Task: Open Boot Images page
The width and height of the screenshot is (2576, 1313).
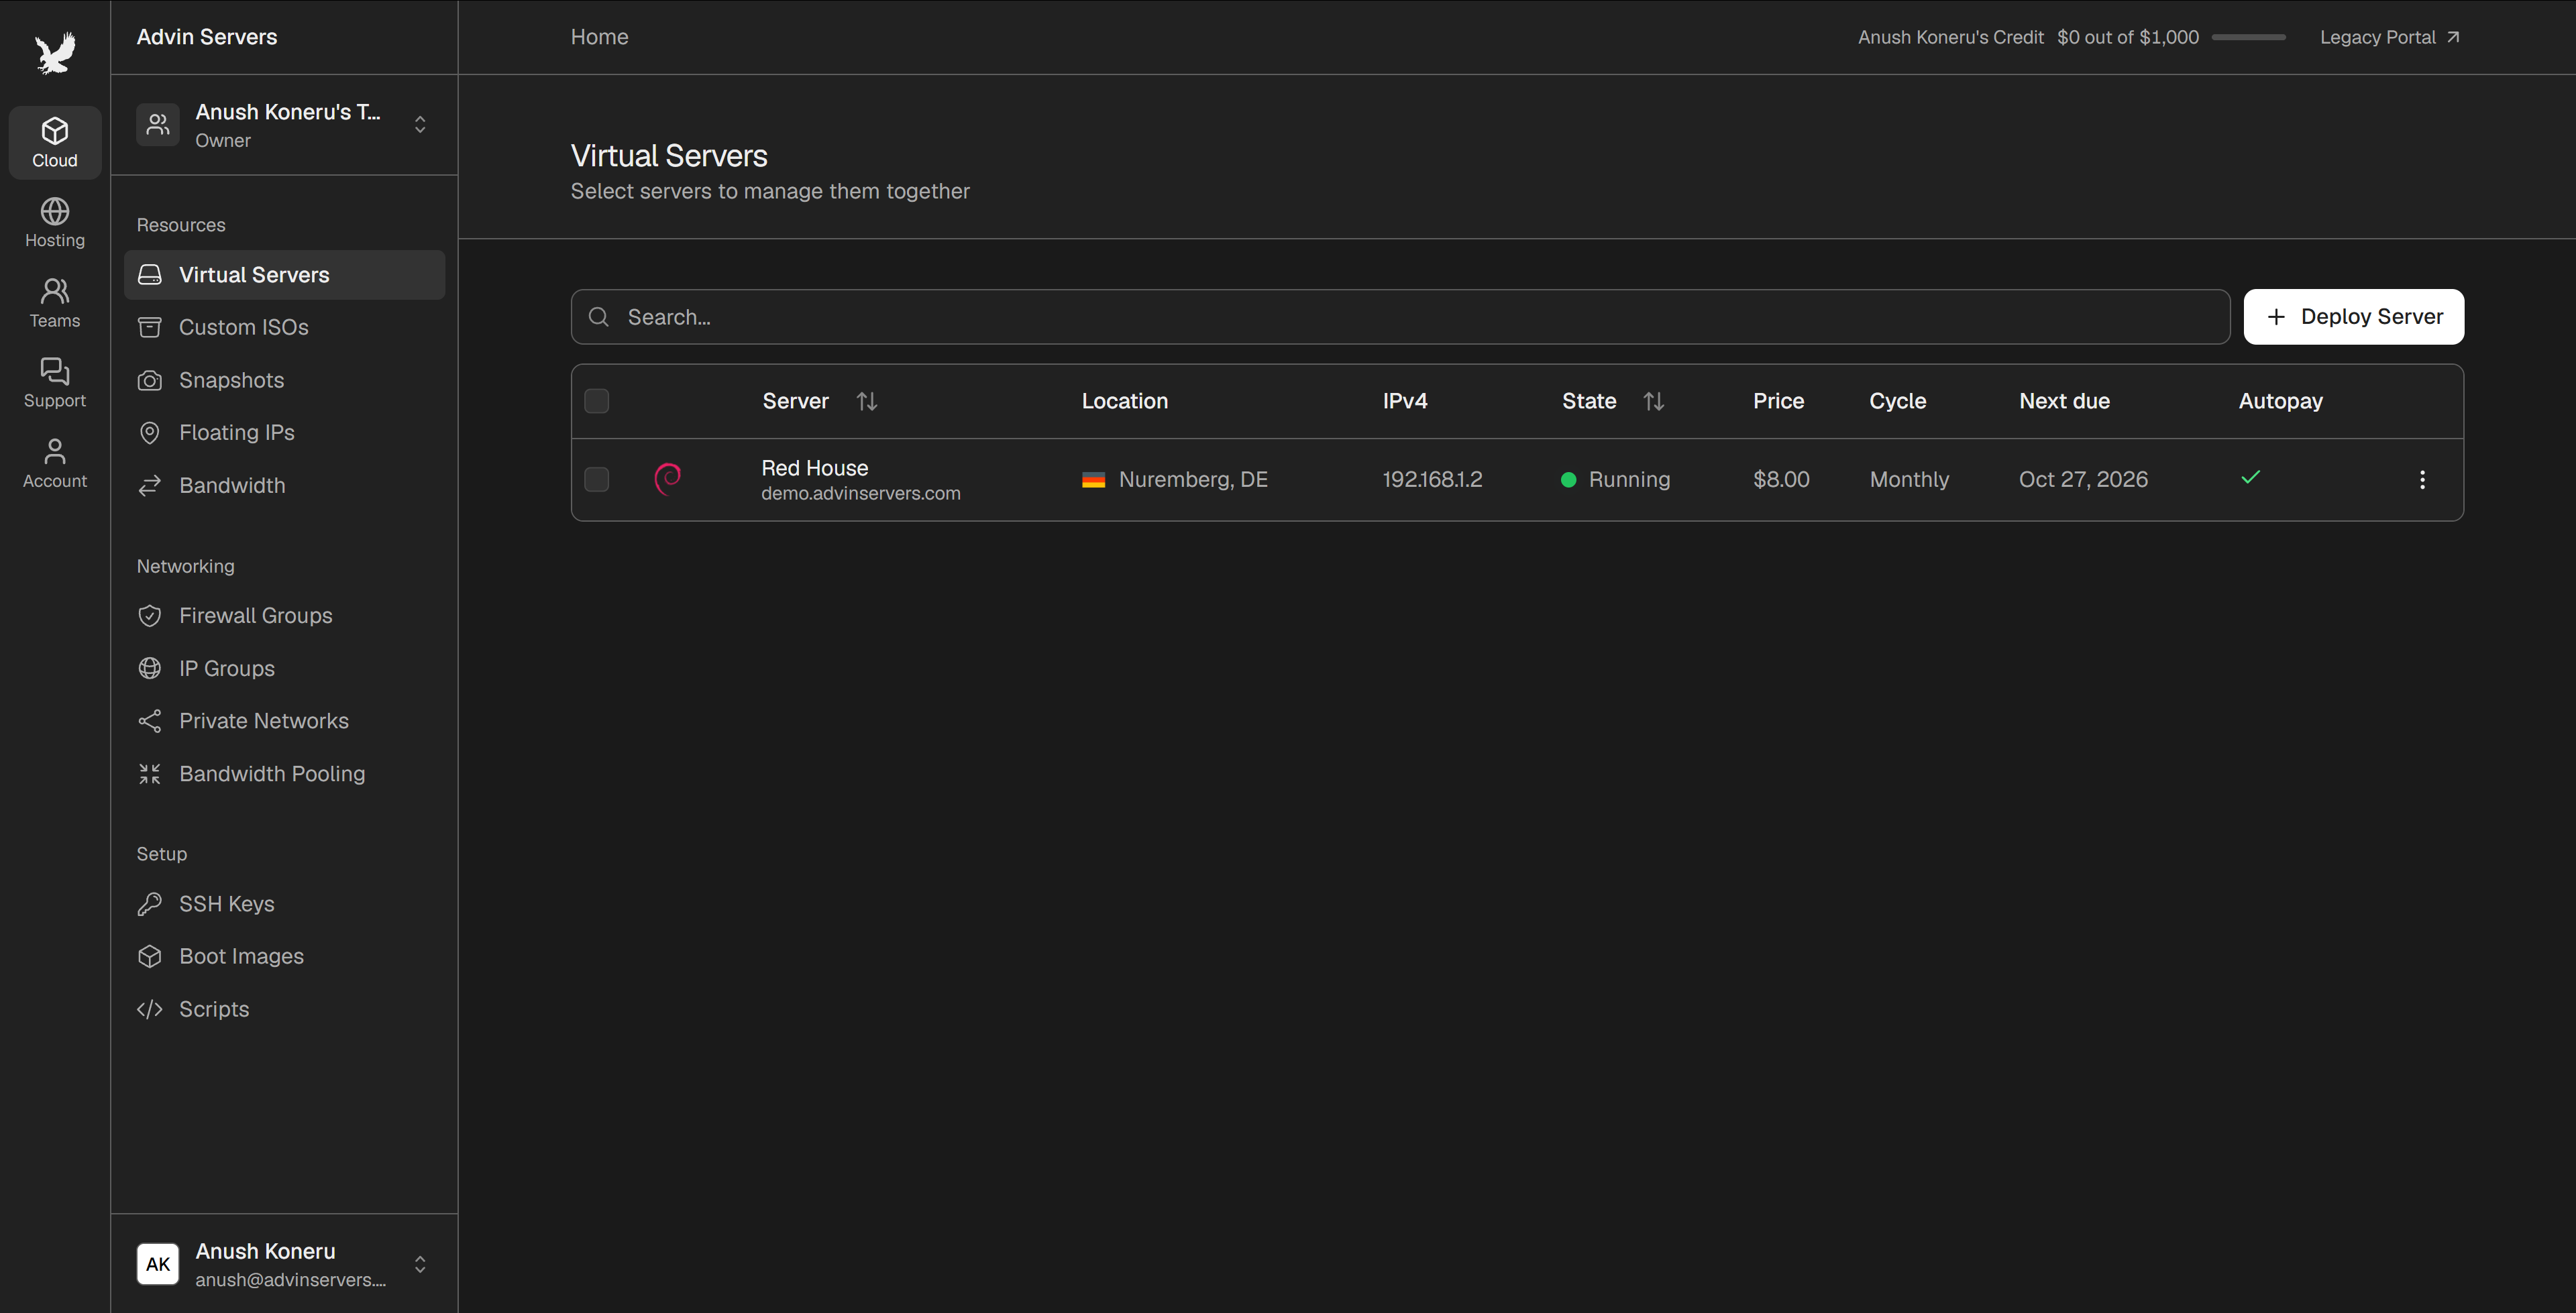Action: (284, 956)
